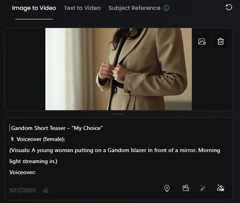The width and height of the screenshot is (240, 203).
Task: Click the "Gandom Short Teaser" prompt line
Action: point(57,128)
